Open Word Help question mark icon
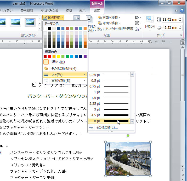187x181 pixels. click(182, 10)
